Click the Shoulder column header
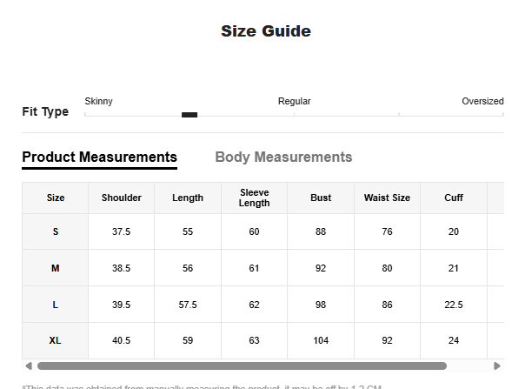Viewport: 525px width, 389px height. pyautogui.click(x=122, y=198)
